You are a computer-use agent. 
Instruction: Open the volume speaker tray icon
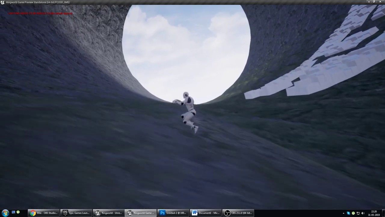tap(363, 213)
